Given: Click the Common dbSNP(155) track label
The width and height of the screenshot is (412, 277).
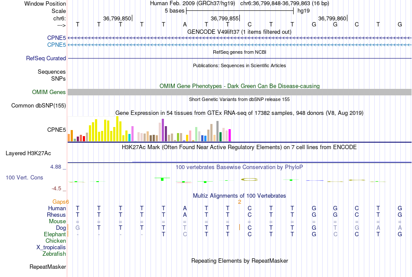Looking at the screenshot, I should pos(38,105).
